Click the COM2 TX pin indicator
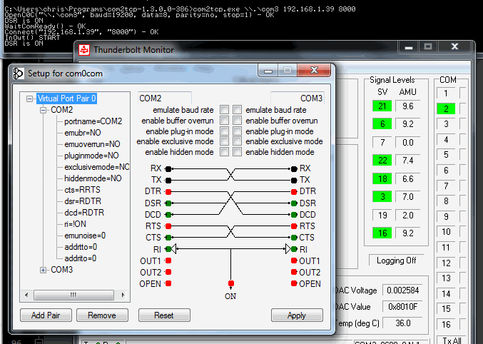 pyautogui.click(x=168, y=180)
